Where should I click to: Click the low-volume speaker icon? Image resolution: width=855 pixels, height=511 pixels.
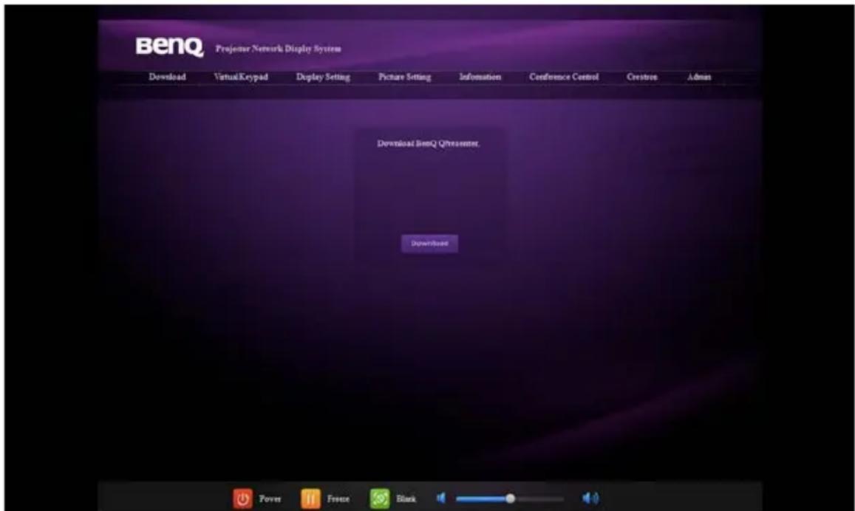[x=441, y=498]
